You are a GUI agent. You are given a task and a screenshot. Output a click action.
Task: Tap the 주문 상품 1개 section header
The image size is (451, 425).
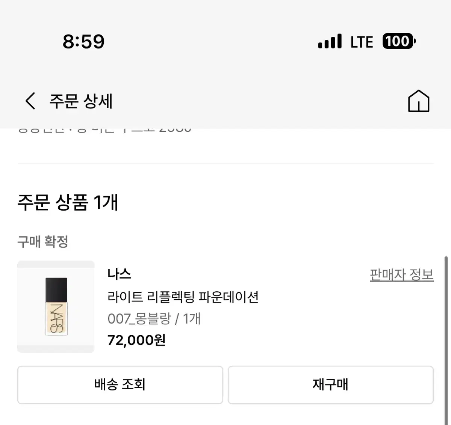click(x=68, y=203)
